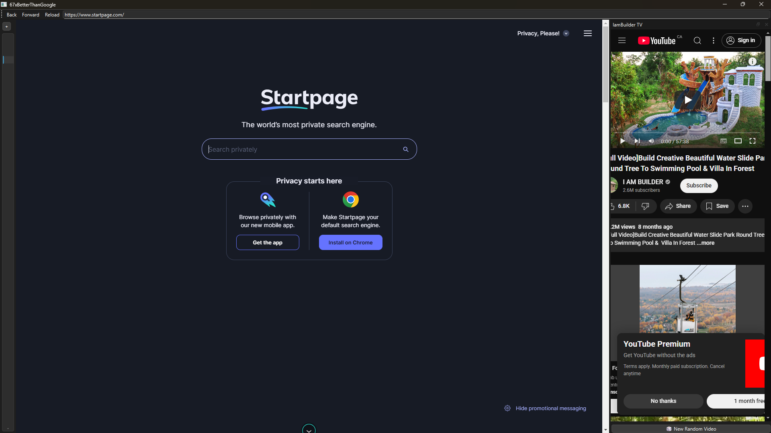Minimize the 67xBetterThanGoogle window
Screen dimensions: 771x433
pos(725,4)
